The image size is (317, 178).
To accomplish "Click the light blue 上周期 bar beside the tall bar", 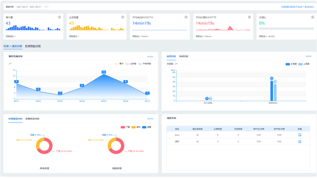I will (x=275, y=92).
